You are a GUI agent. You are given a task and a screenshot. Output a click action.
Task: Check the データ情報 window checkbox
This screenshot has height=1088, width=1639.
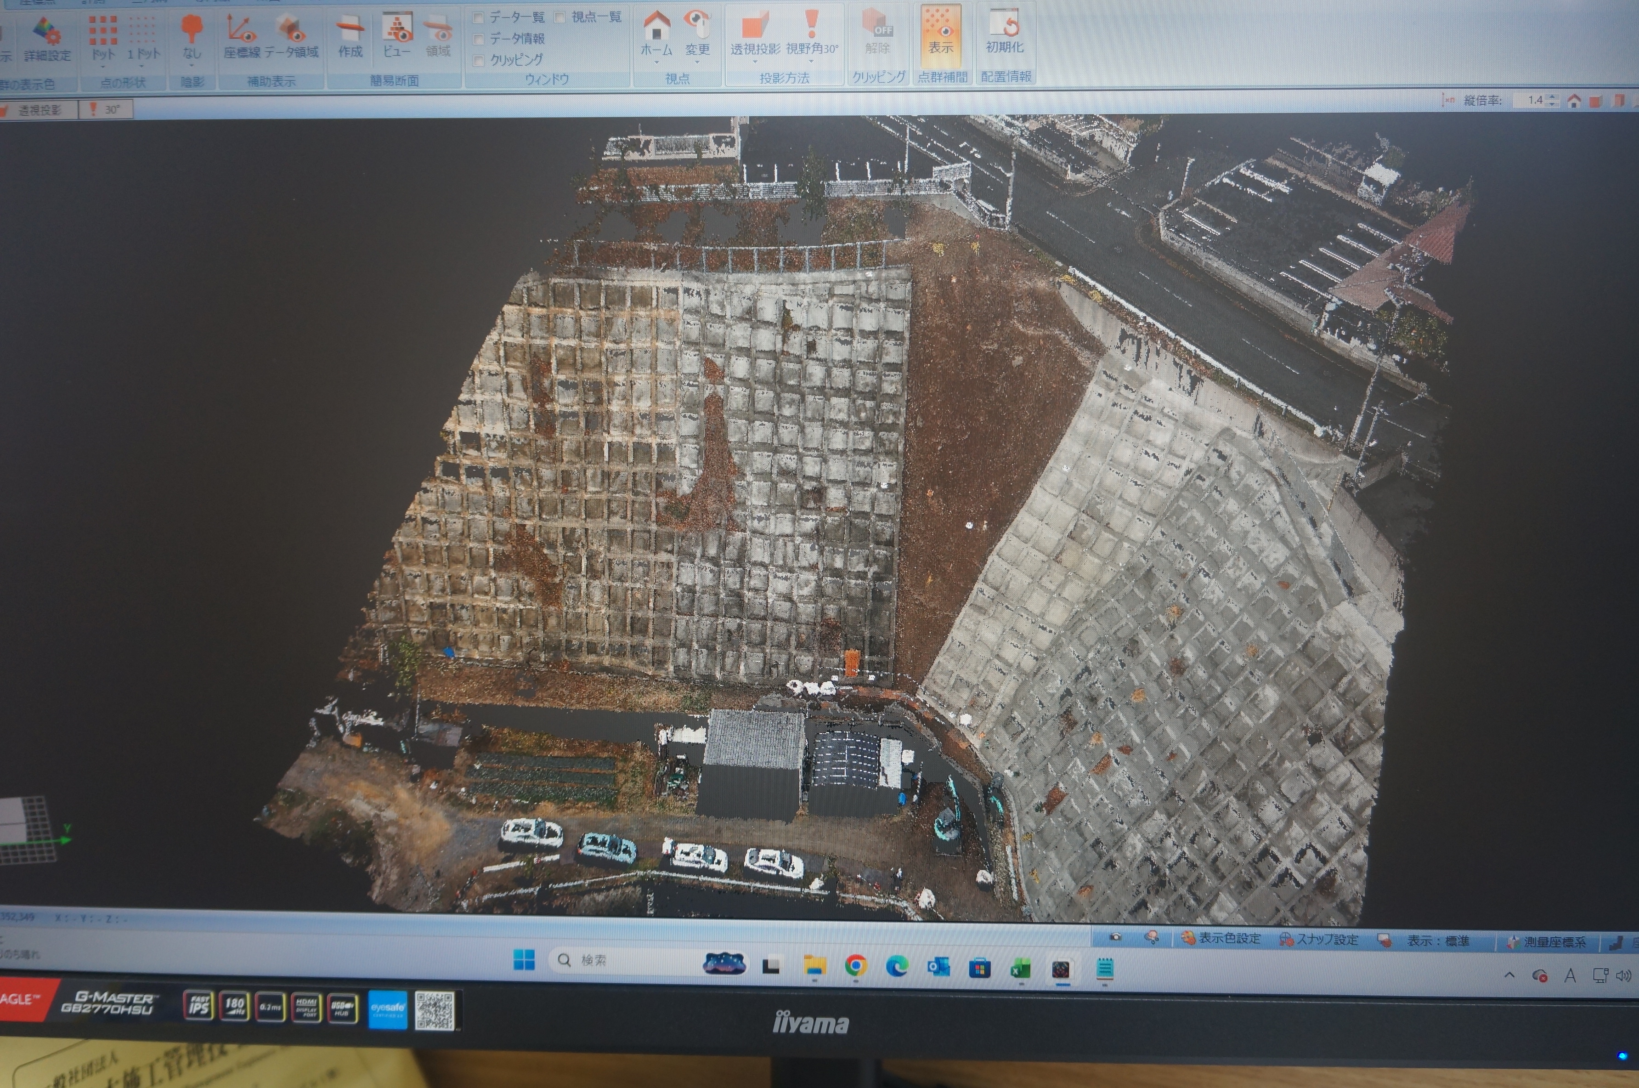click(478, 39)
